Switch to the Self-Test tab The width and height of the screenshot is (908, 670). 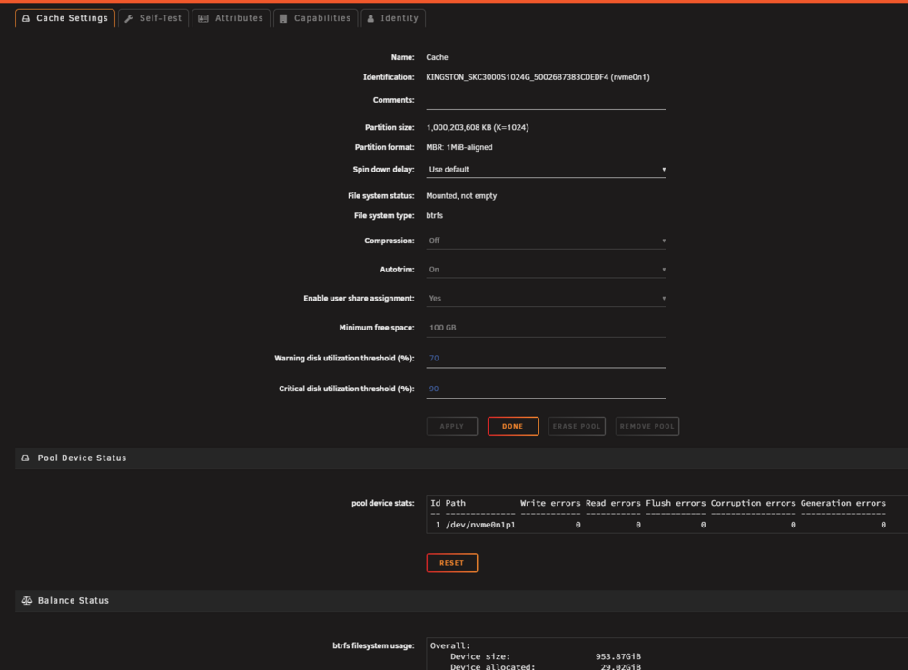(153, 18)
